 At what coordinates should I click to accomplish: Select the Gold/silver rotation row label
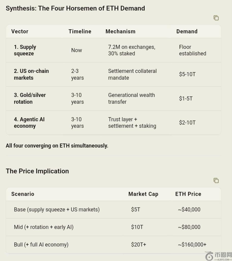(x=30, y=98)
